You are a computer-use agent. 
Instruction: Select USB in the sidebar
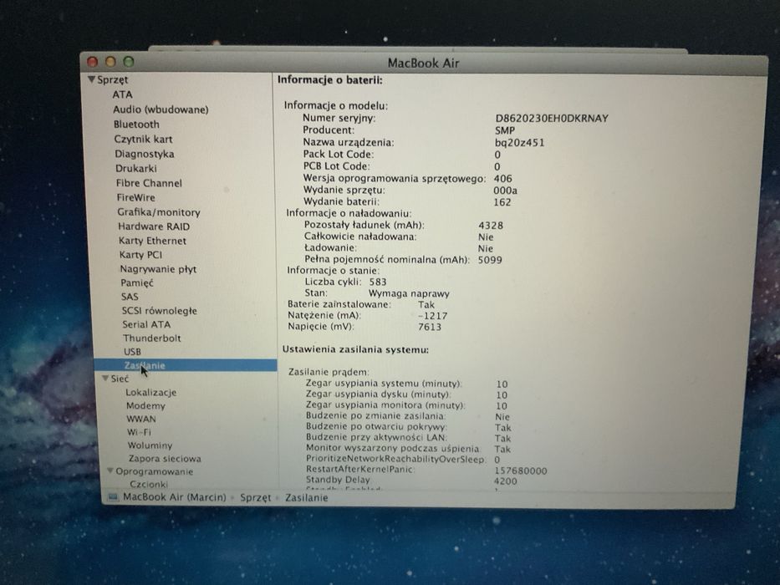coord(132,352)
